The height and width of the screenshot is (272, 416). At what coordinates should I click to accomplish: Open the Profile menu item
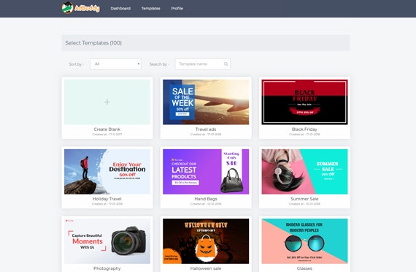(x=177, y=9)
